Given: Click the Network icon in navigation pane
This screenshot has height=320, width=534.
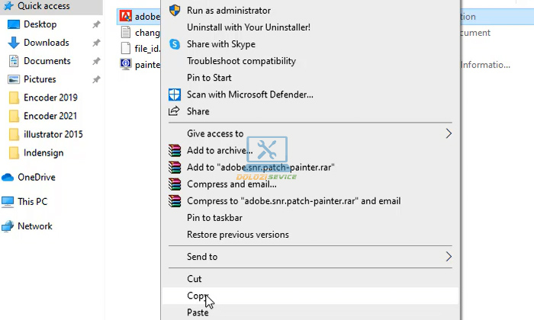Looking at the screenshot, I should (8, 226).
